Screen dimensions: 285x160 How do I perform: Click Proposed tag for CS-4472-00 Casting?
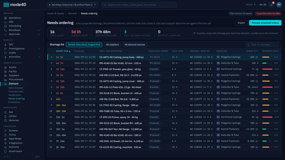click(x=154, y=81)
